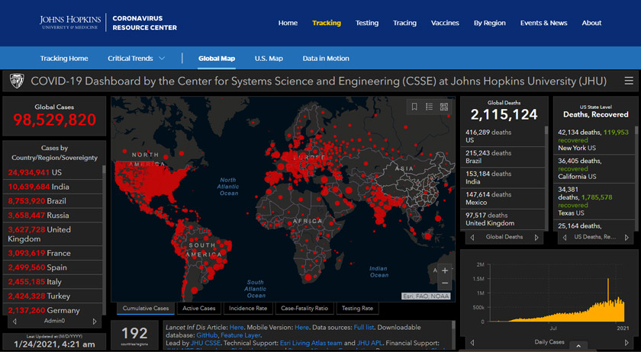Expand the collapsed panel chevron under chart

click(577, 347)
